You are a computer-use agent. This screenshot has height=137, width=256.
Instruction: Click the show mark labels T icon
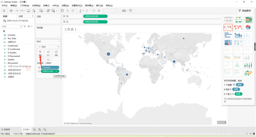coord(94,11)
